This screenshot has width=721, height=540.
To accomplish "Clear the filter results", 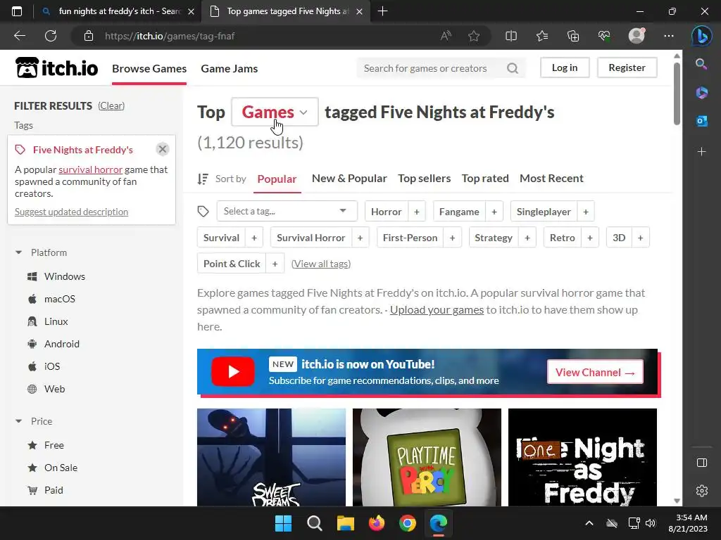I will [x=111, y=105].
